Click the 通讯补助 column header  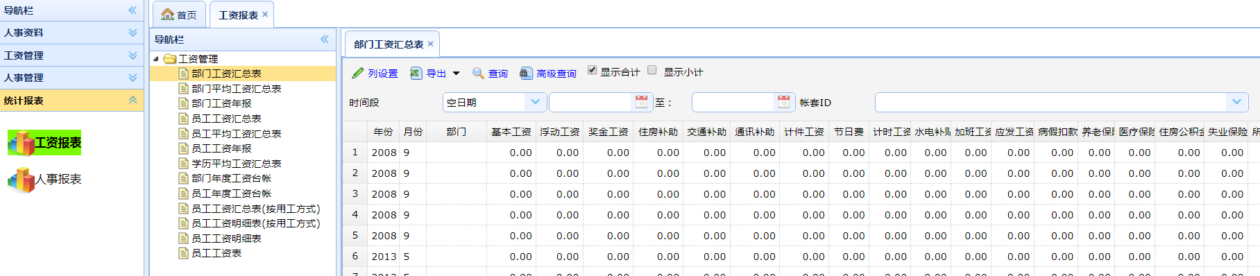[754, 132]
